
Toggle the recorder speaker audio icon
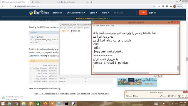(x=183, y=96)
